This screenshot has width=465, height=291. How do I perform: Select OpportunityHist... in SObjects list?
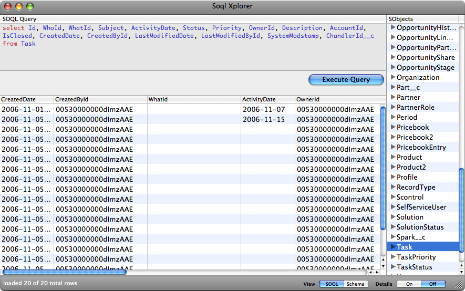pyautogui.click(x=423, y=27)
